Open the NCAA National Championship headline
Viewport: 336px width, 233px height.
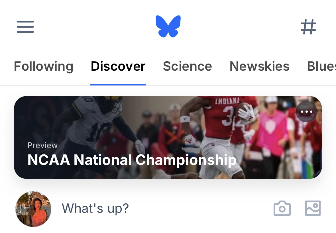[x=132, y=160]
